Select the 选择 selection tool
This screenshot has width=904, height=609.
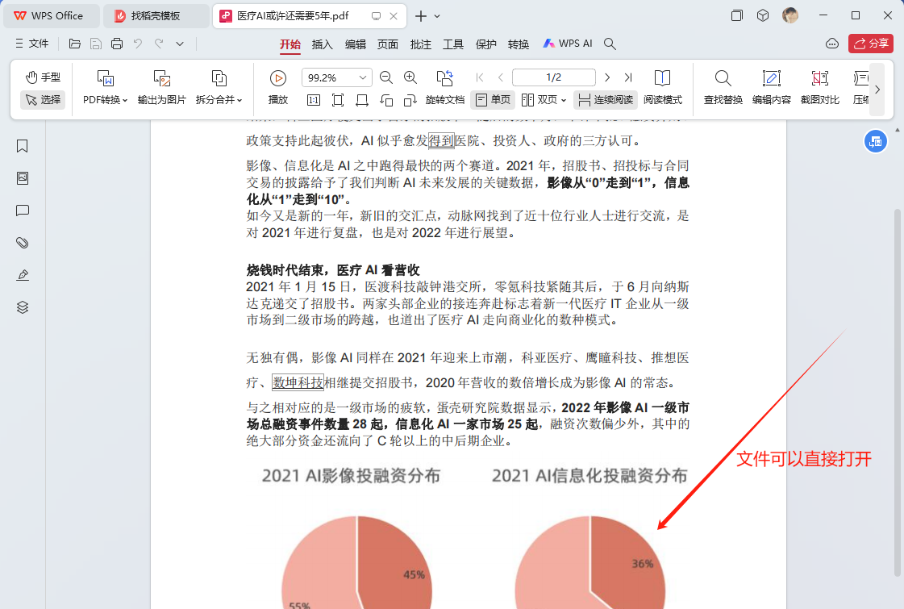44,100
